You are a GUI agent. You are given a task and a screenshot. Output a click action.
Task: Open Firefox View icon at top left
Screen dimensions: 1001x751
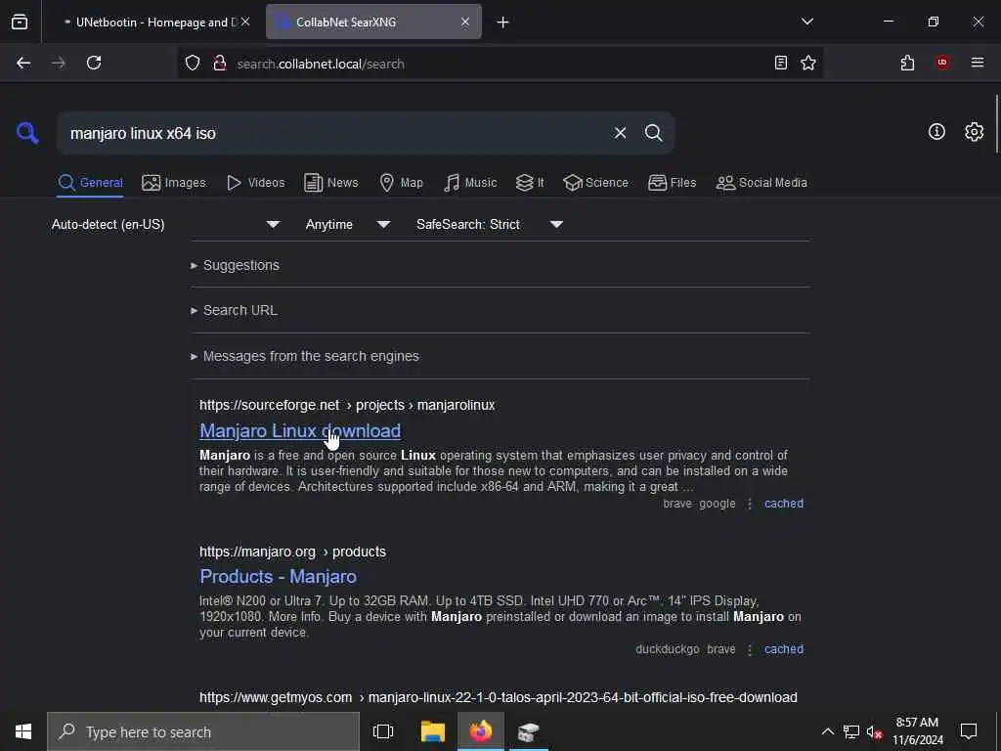tap(20, 22)
